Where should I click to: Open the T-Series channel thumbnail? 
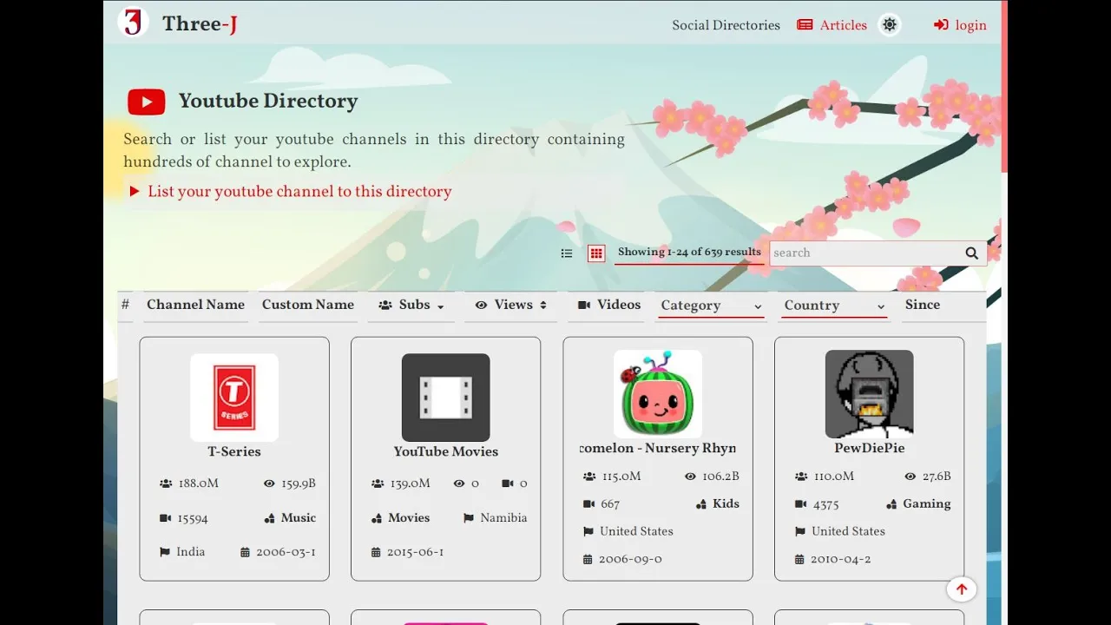tap(234, 398)
